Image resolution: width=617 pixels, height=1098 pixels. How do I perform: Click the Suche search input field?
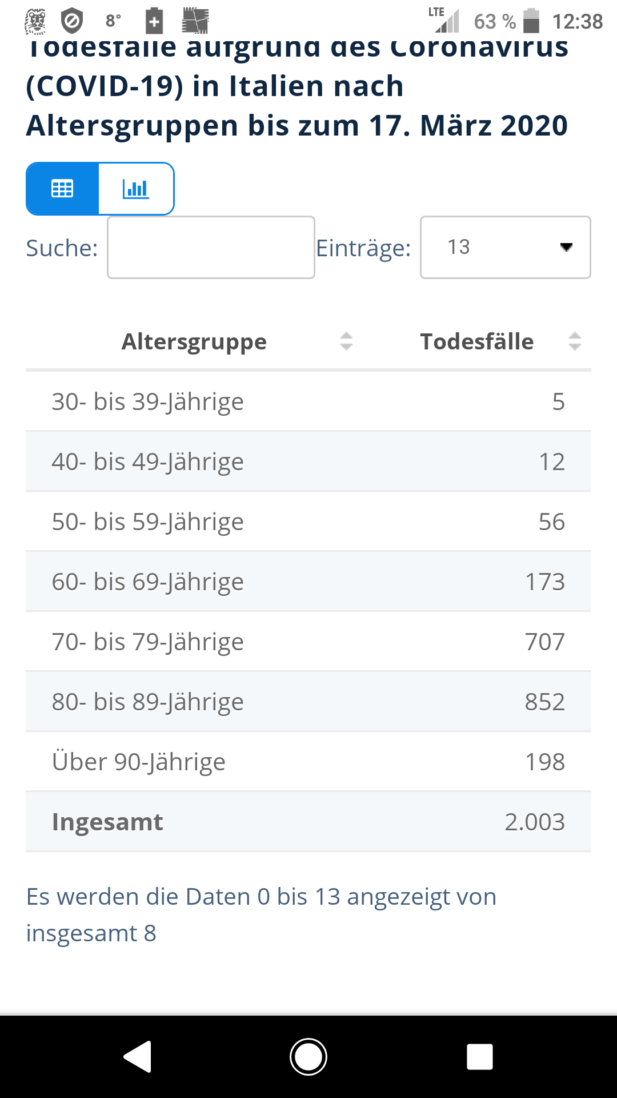pos(211,248)
